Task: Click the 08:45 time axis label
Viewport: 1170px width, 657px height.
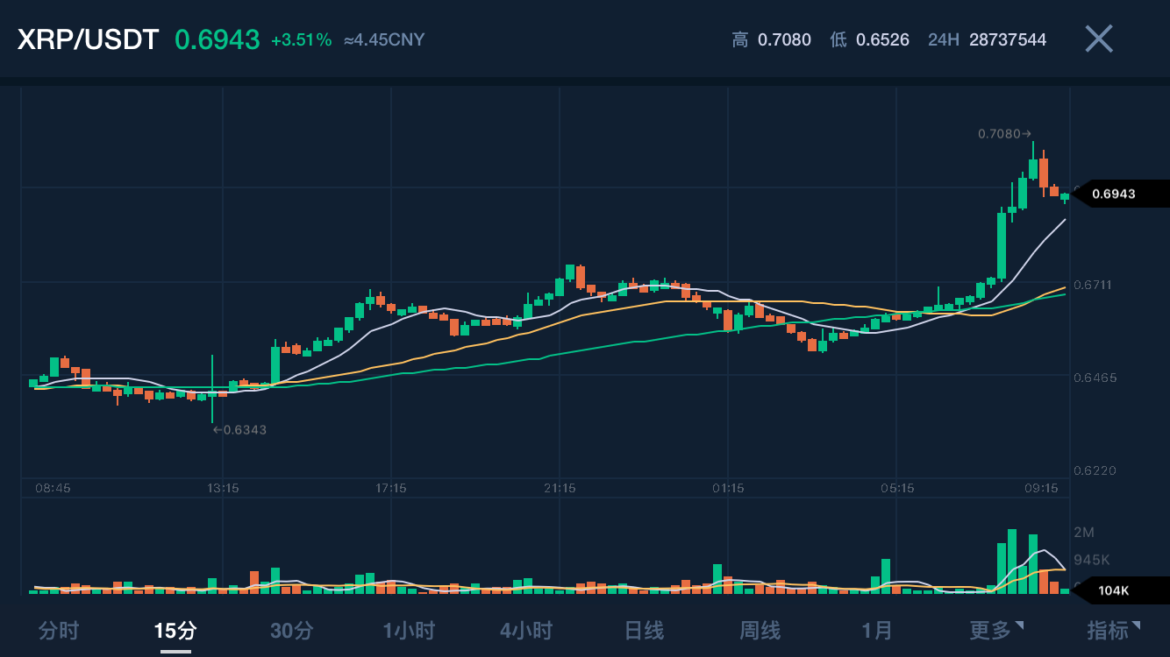Action: point(53,488)
